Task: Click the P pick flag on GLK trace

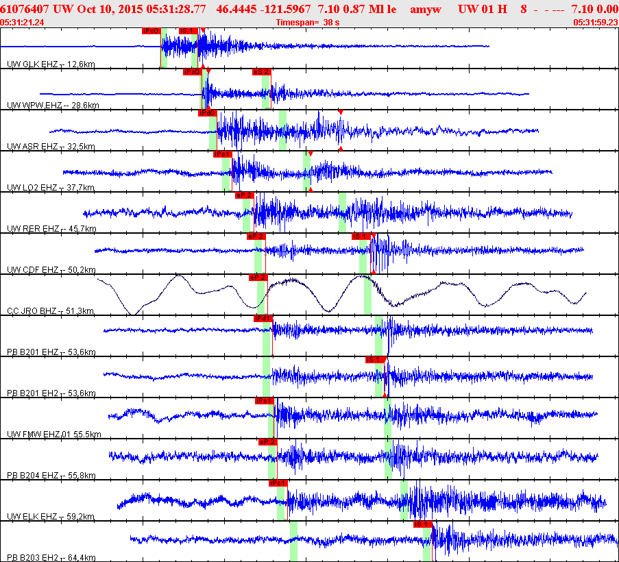Action: tap(151, 31)
